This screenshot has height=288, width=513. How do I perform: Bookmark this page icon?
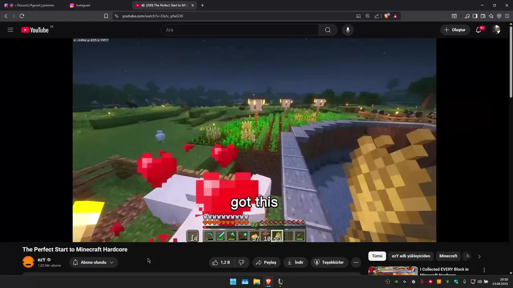click(106, 16)
